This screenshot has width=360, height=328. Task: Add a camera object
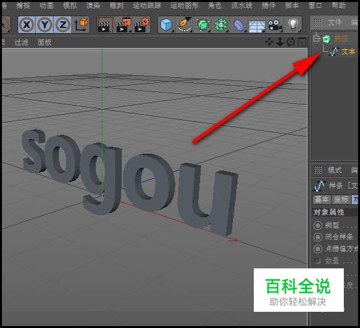(x=275, y=25)
